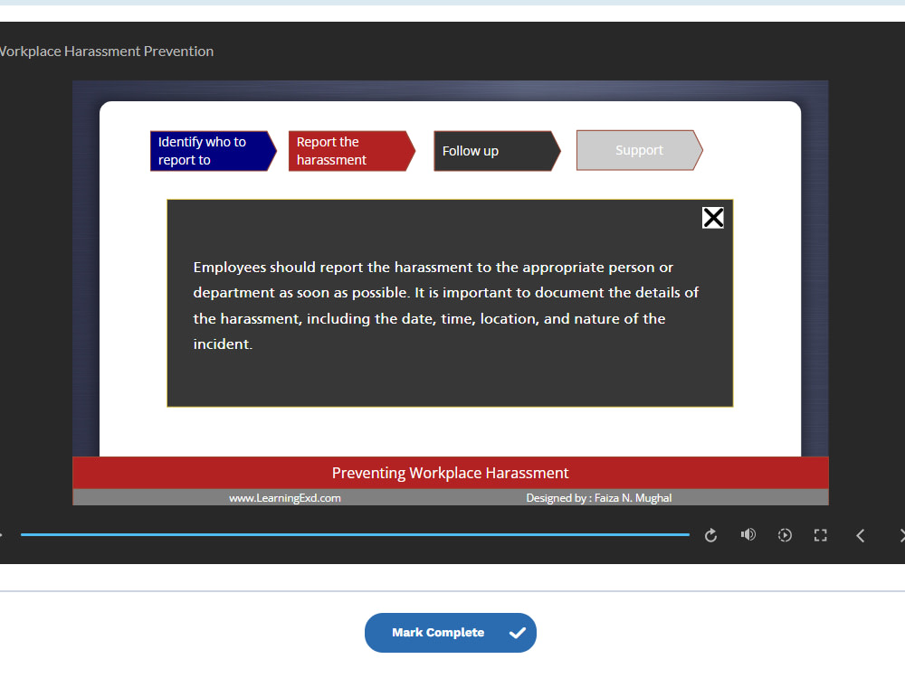Select the 'Report the harassment' step
The width and height of the screenshot is (905, 678).
click(x=351, y=151)
